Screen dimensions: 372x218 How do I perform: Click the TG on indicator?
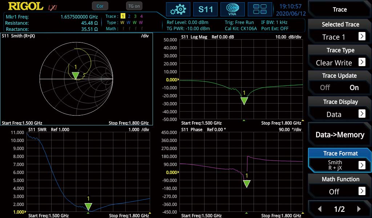tap(134, 6)
